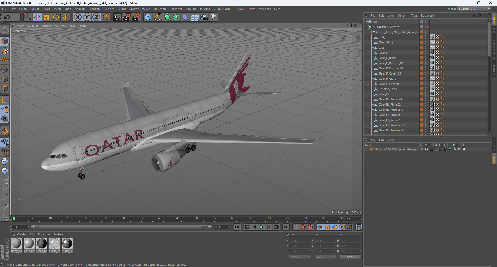Click the coordinate system icon

[106, 17]
